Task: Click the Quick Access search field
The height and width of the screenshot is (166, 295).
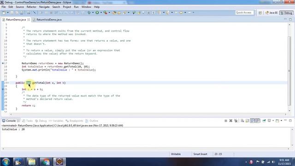Action: coord(244,12)
